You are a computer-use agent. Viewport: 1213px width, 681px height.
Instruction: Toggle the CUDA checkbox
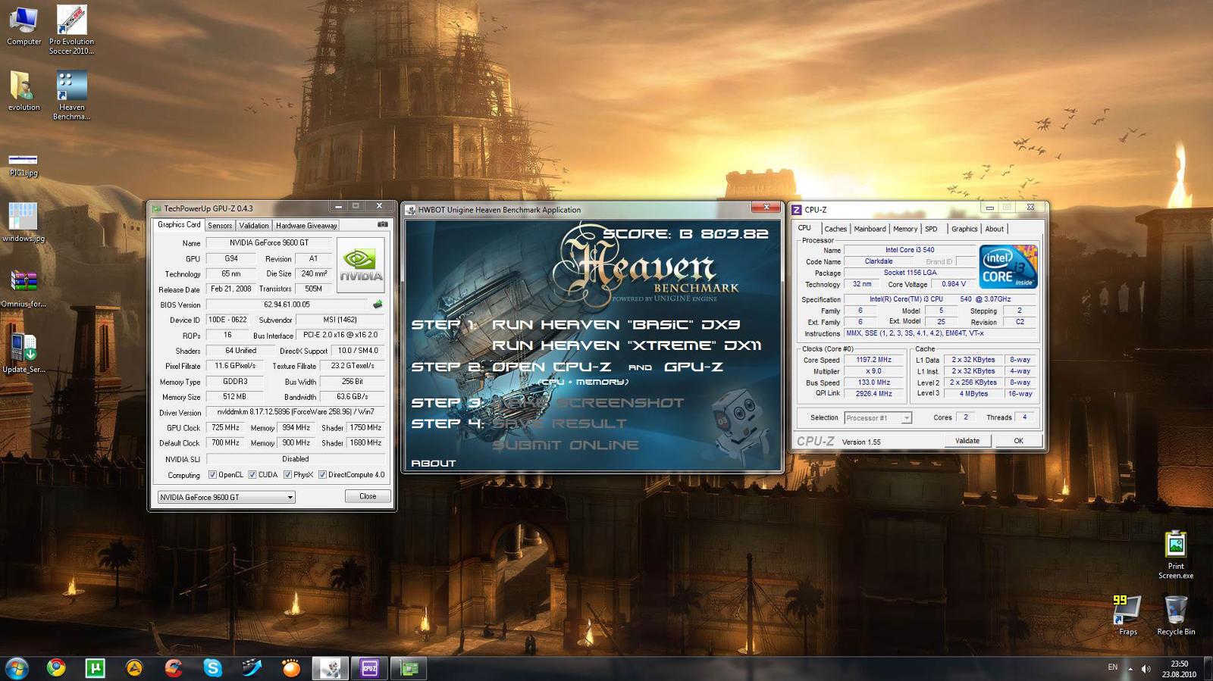coord(252,475)
